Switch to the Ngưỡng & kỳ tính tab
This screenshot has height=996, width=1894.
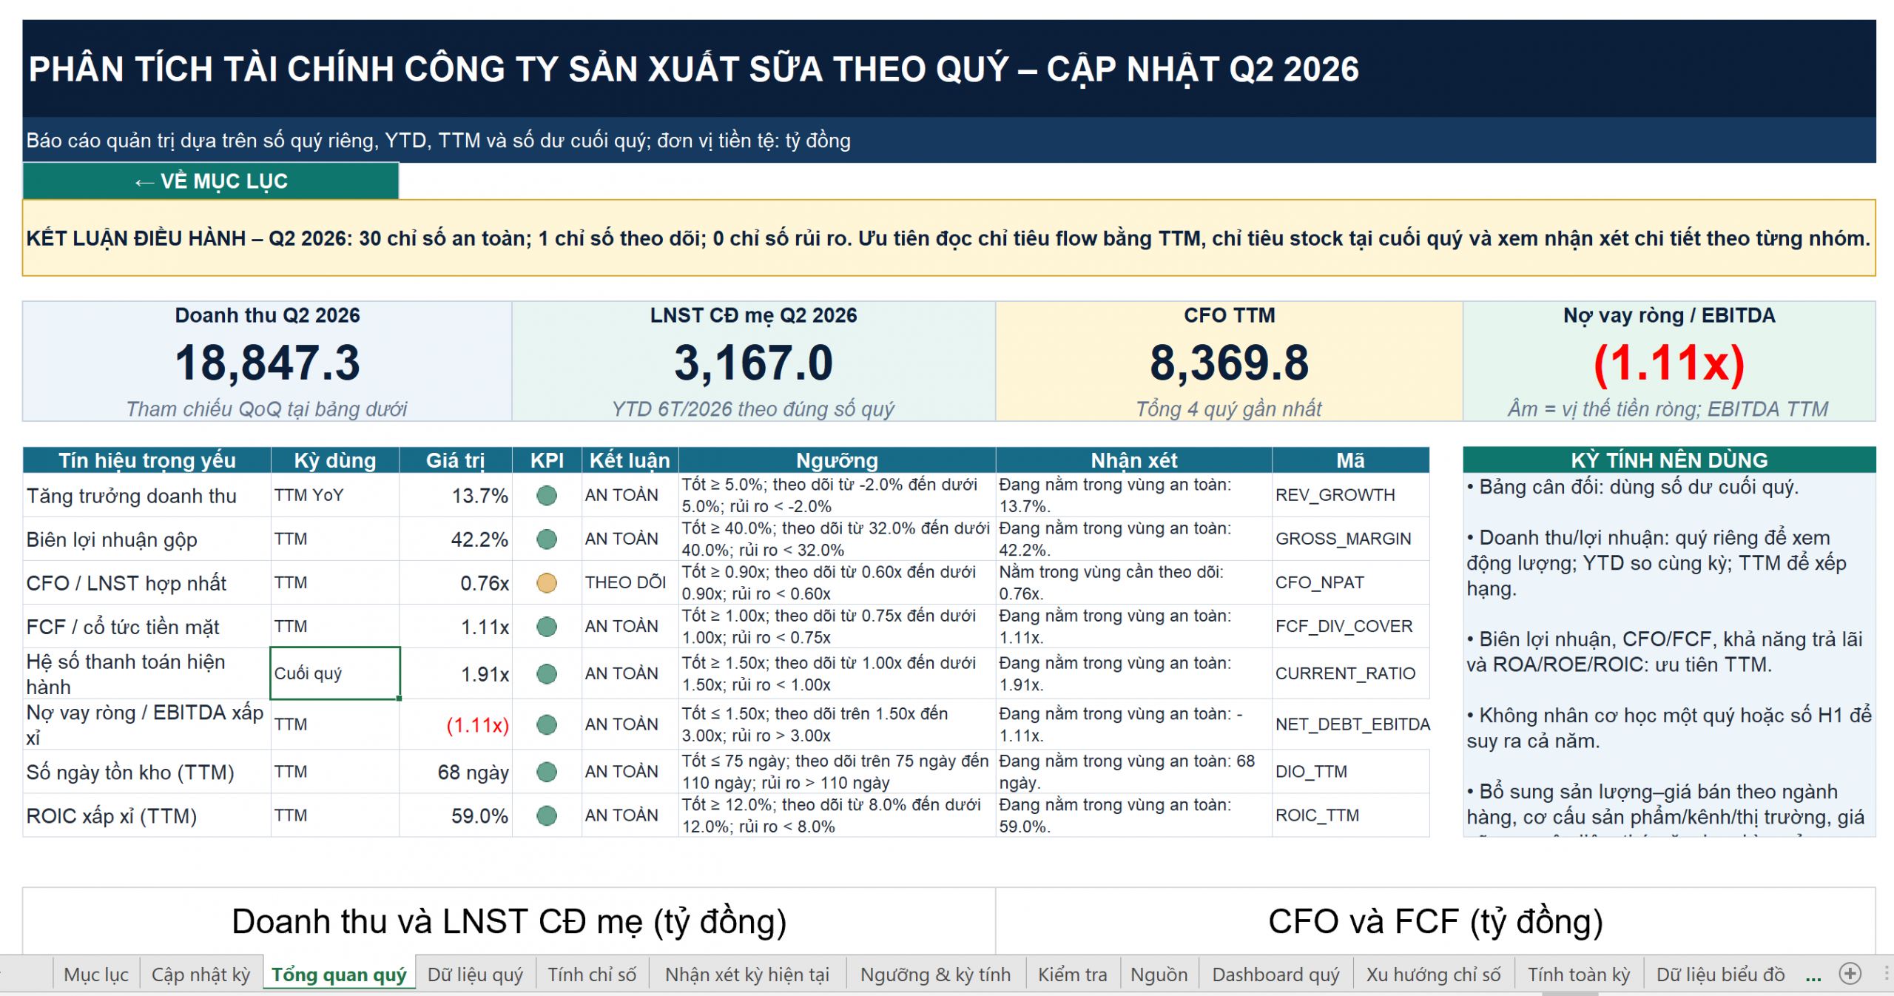click(x=935, y=975)
